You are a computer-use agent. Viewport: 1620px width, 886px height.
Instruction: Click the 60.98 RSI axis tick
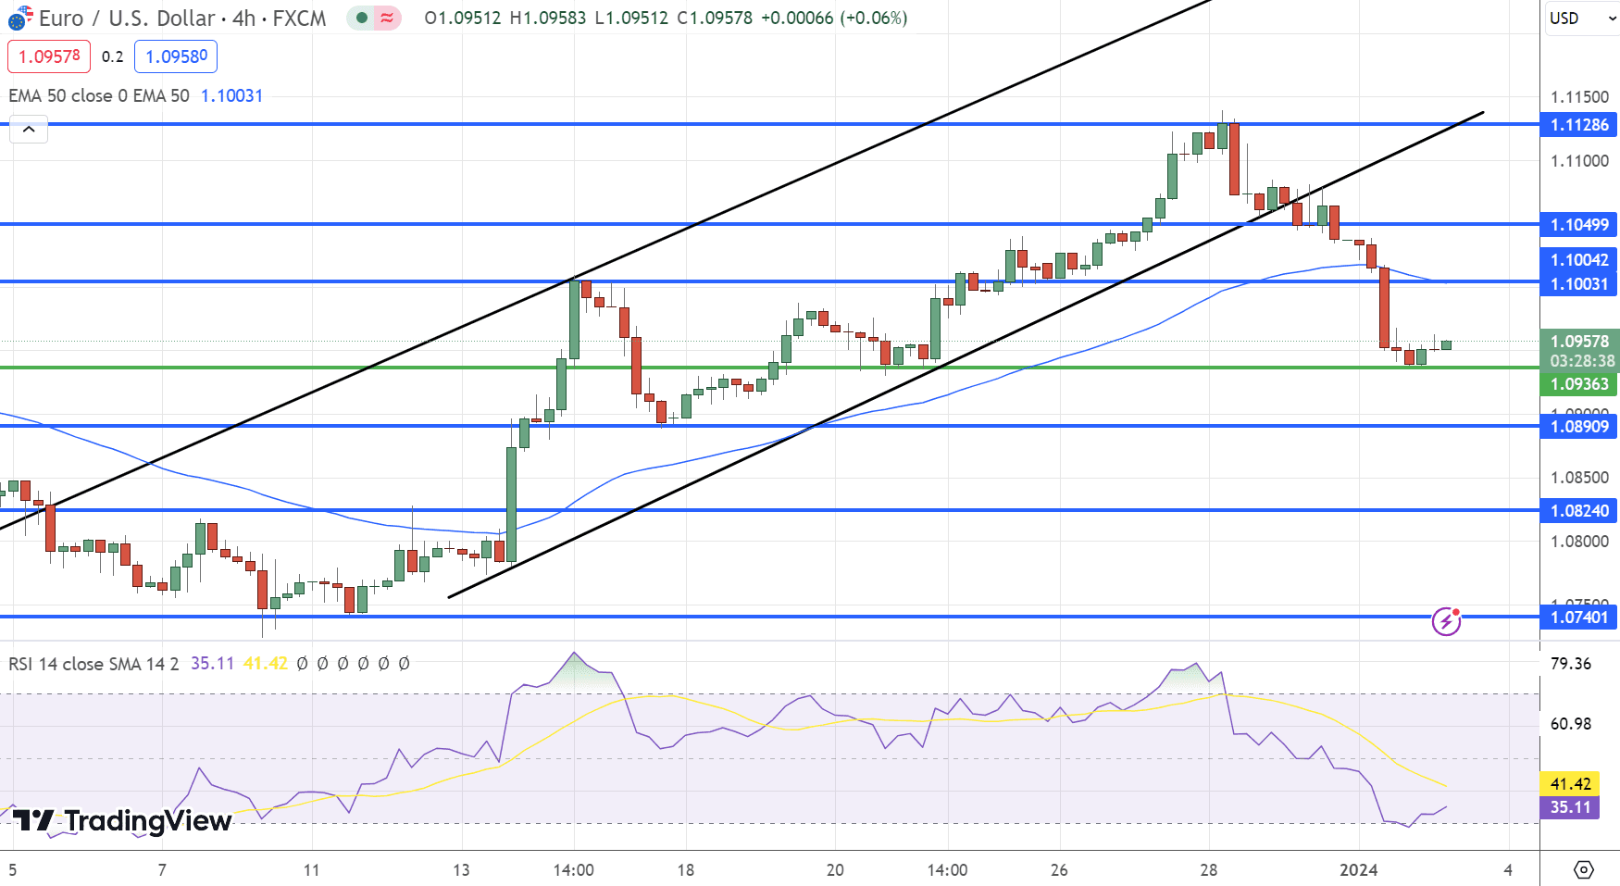[x=1571, y=724]
